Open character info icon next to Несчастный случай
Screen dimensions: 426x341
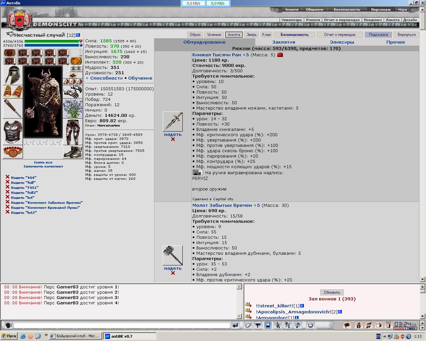(x=78, y=35)
